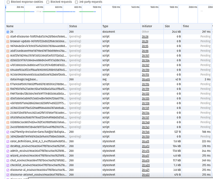
Task: Click the 1000 ms mark in timeline overview
Action: [x=97, y=7]
